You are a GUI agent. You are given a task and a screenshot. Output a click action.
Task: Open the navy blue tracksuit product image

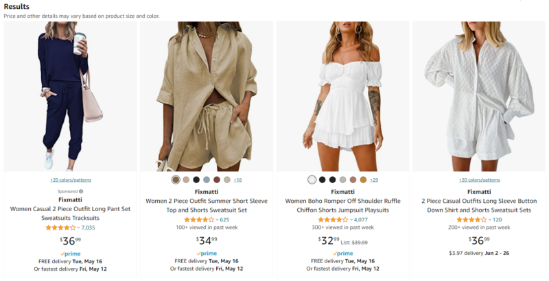click(71, 96)
